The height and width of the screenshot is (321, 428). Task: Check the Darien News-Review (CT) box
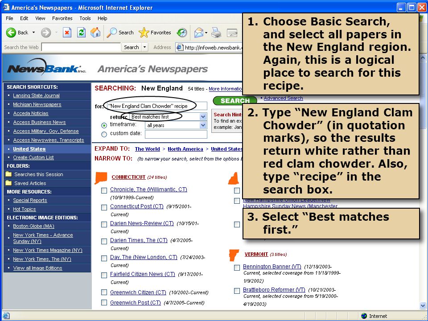pyautogui.click(x=104, y=224)
